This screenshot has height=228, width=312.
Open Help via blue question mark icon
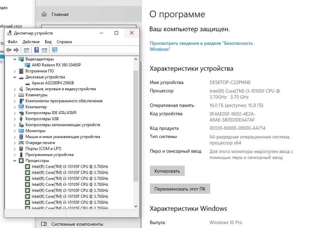(36, 50)
